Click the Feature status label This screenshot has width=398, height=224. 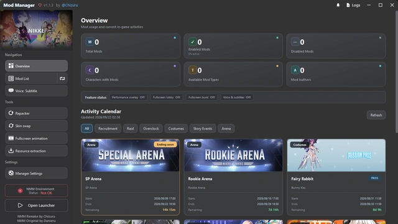(x=96, y=97)
